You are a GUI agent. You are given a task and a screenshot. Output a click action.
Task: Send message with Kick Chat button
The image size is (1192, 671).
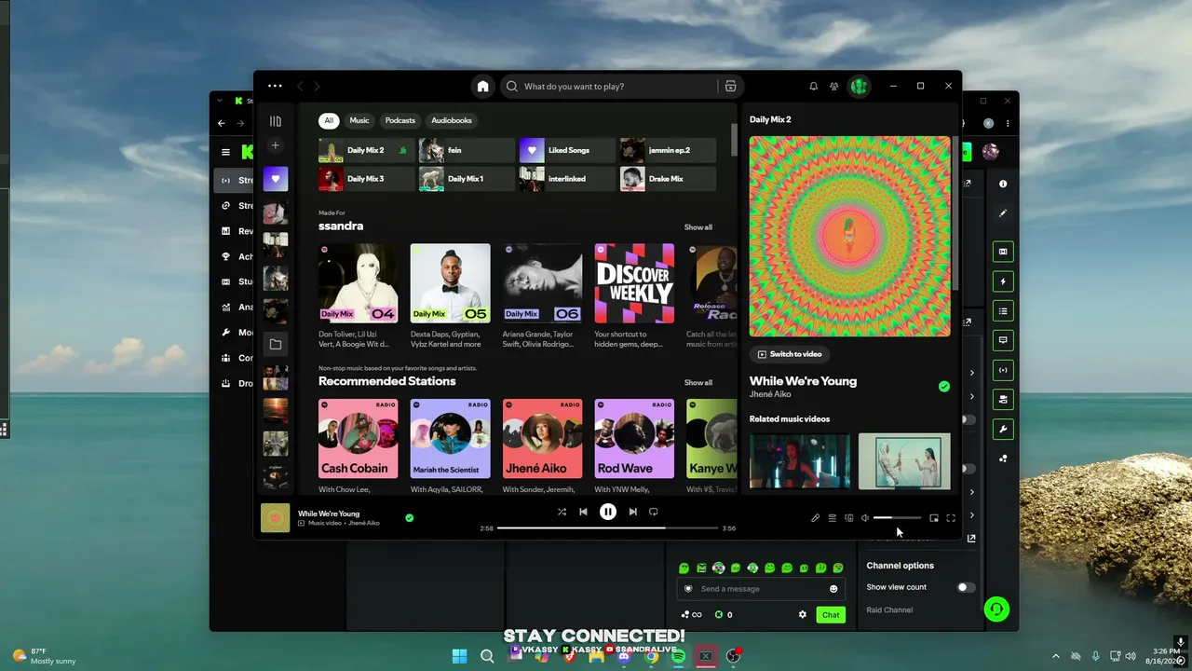coord(831,615)
